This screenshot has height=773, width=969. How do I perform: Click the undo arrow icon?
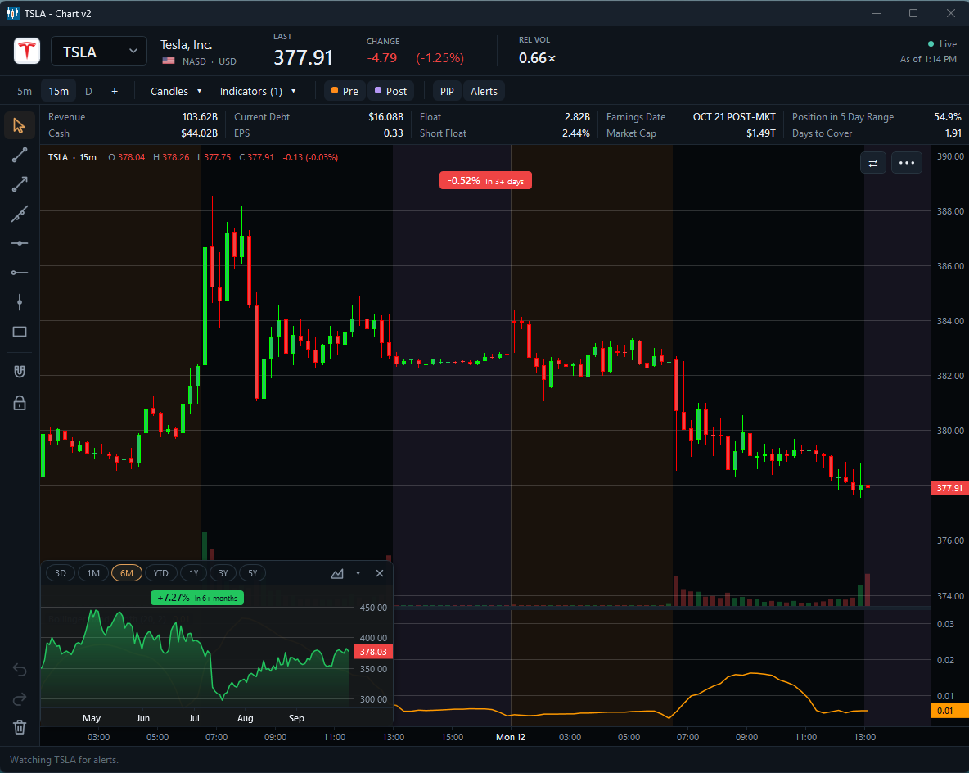(19, 669)
